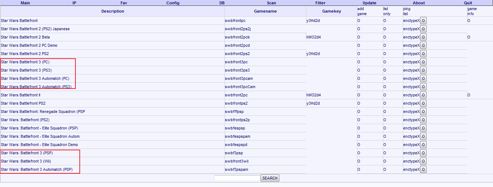Image resolution: width=493 pixels, height=187 pixels.
Task: Select gamename swbf3psp cell
Action: 234,153
